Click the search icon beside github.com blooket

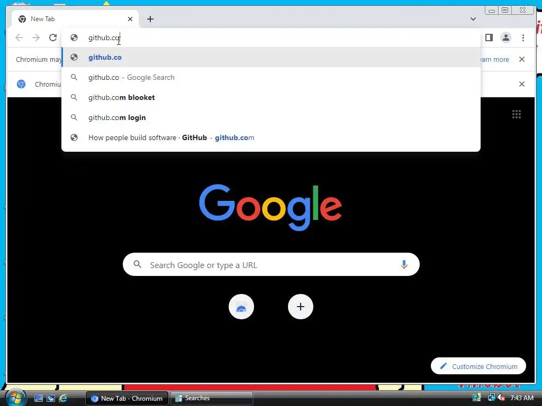tap(74, 97)
